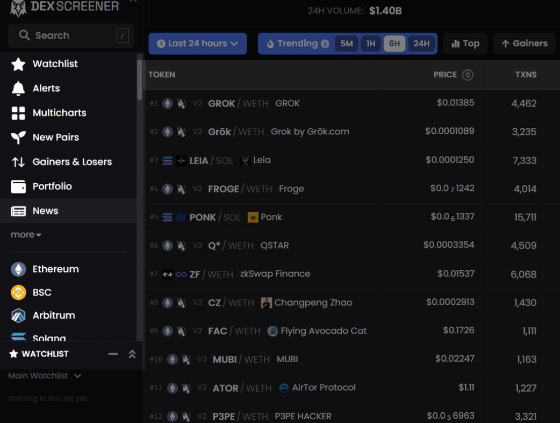This screenshot has width=560, height=423.
Task: Open the ZF/WETH zkSwap Finance row
Action: 352,274
